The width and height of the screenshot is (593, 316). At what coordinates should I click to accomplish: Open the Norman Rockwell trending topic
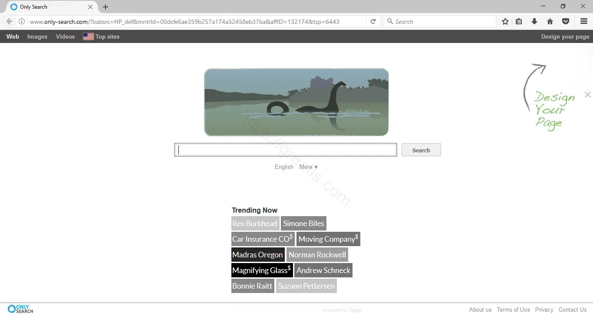pyautogui.click(x=317, y=255)
